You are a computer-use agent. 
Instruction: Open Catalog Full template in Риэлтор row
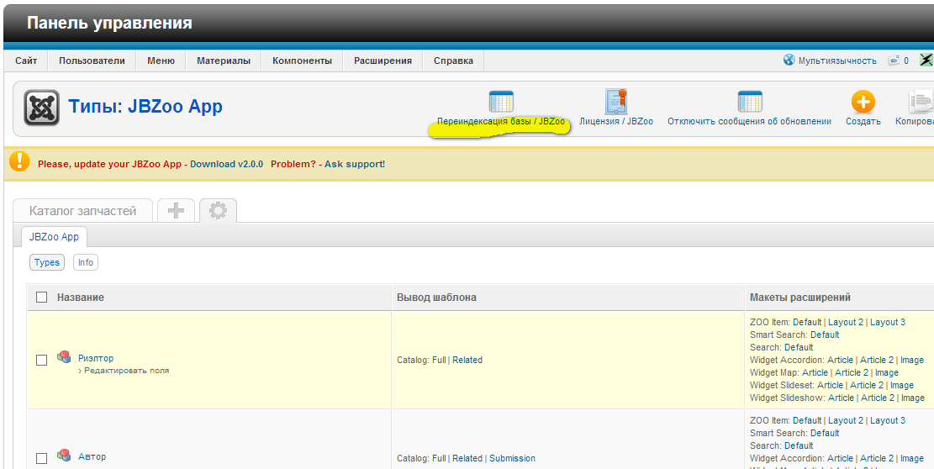point(439,360)
